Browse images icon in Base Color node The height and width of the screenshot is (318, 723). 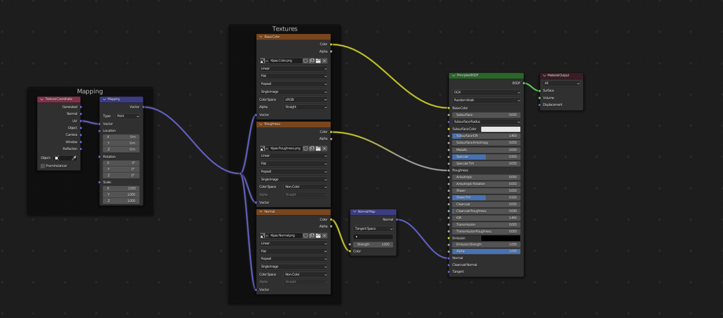point(264,61)
